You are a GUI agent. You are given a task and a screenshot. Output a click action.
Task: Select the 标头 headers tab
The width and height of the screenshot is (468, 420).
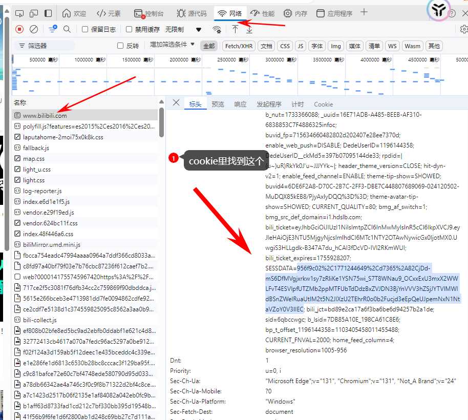(x=195, y=104)
